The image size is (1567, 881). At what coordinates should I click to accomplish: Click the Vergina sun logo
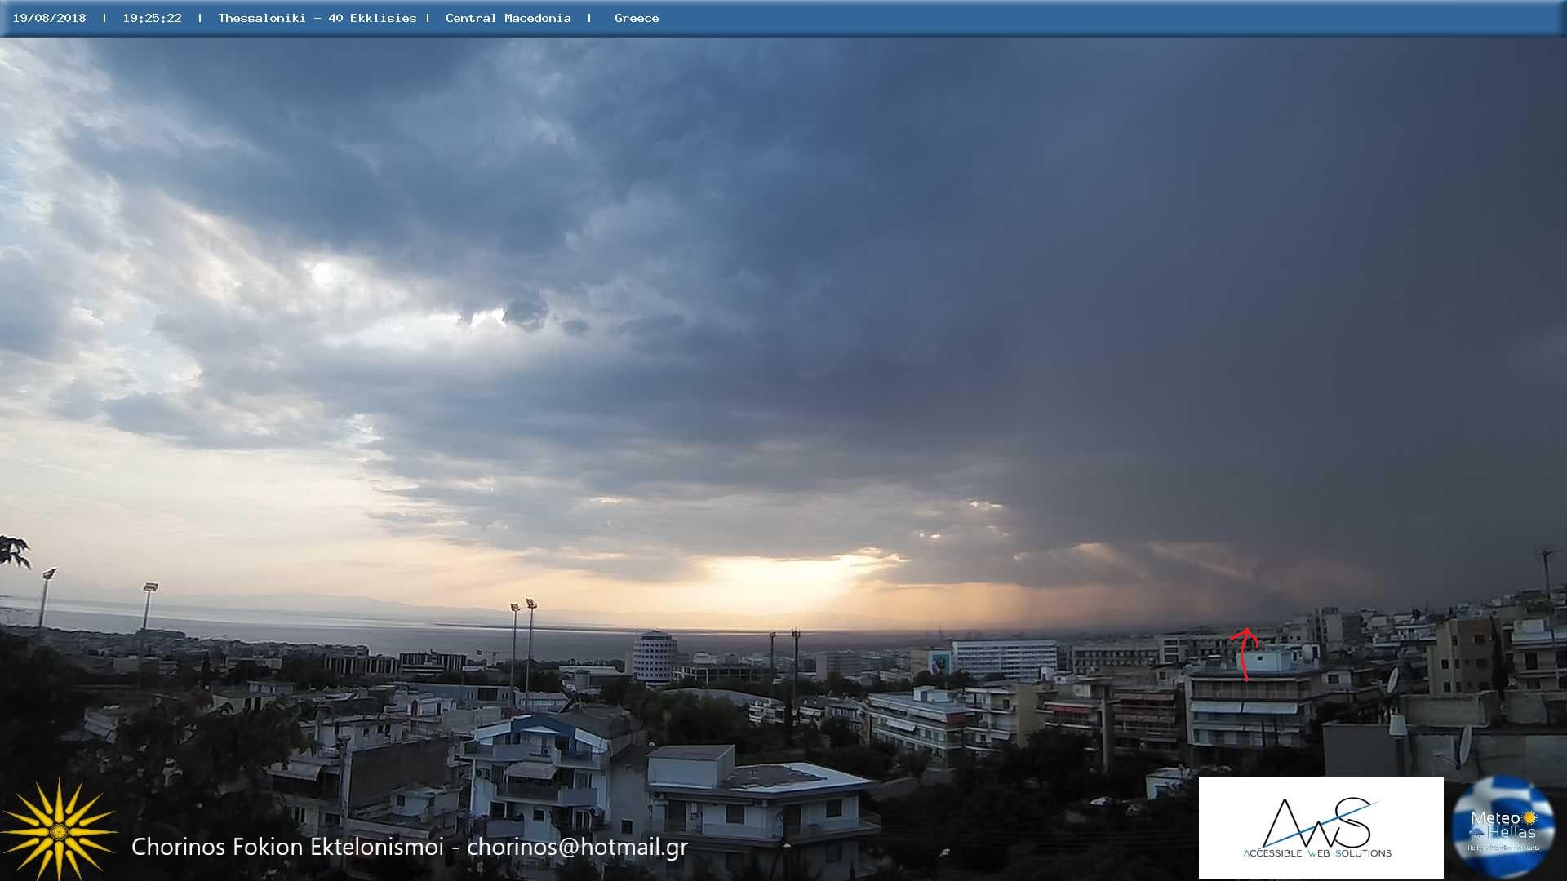coord(59,830)
